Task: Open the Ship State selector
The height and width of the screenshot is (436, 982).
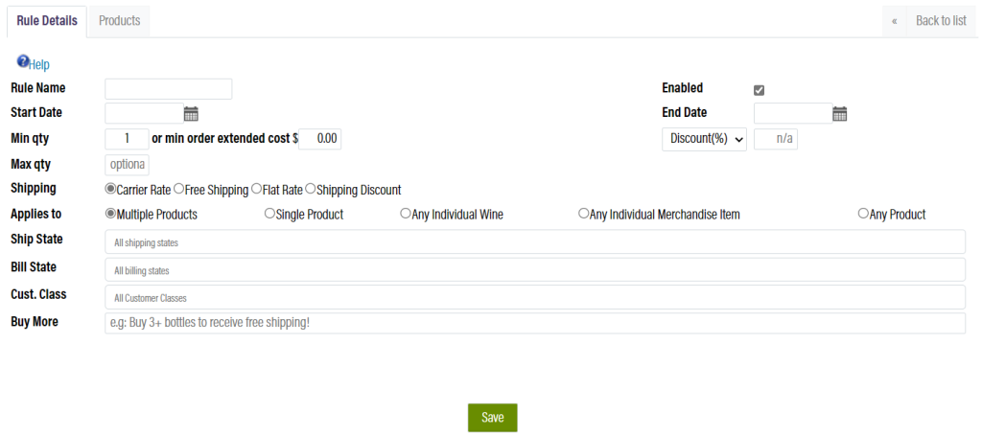Action: 534,242
